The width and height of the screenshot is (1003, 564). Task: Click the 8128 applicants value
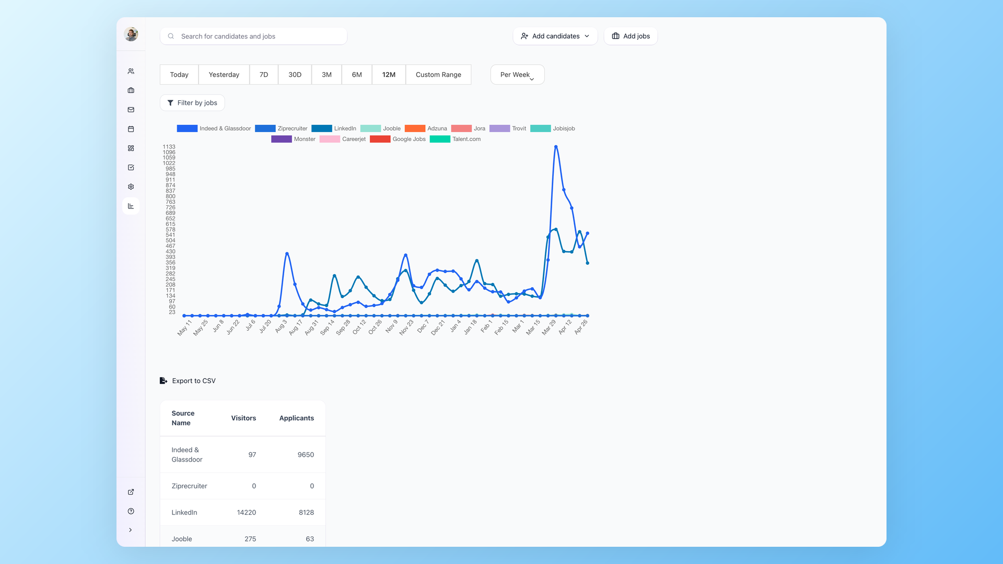click(x=306, y=513)
